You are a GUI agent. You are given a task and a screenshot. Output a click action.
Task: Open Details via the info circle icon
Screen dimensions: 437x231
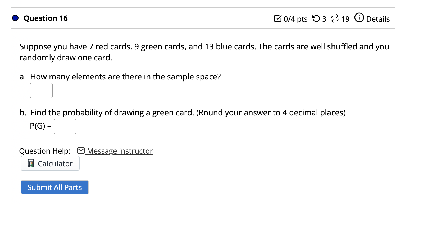point(359,18)
